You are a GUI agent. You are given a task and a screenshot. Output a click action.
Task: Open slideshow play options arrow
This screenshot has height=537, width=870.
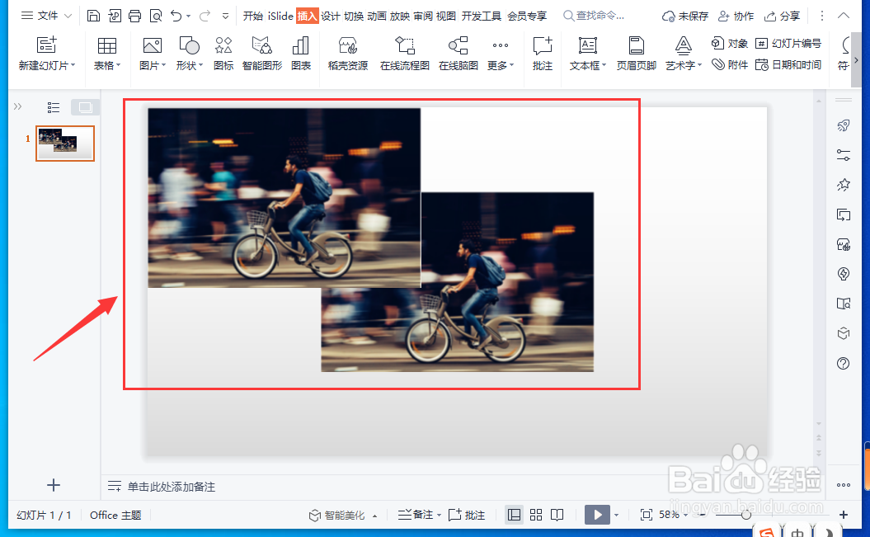pos(617,516)
